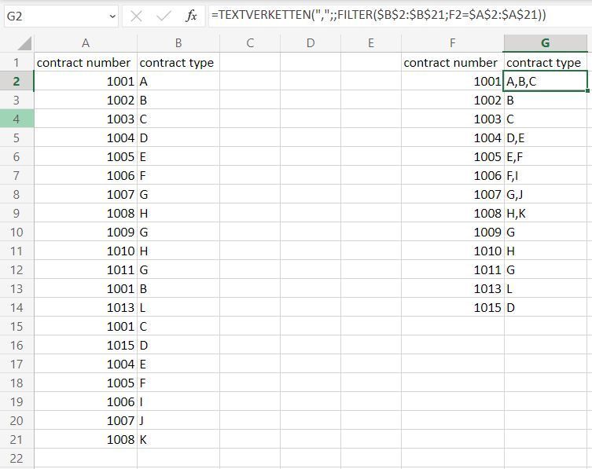Select cell F5 with value 1004

tap(452, 137)
